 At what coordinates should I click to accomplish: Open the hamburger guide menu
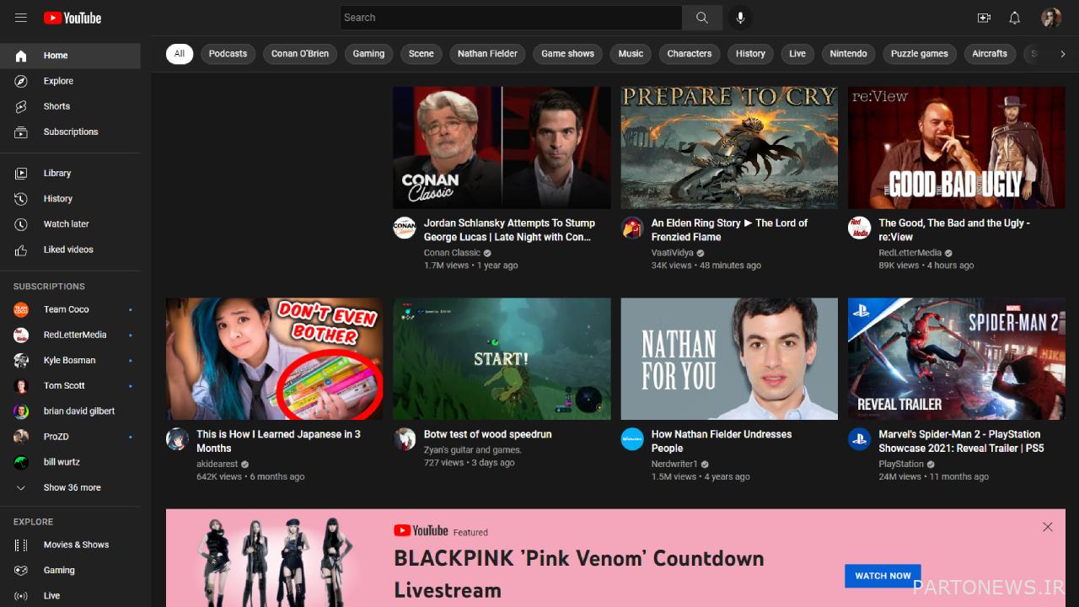pos(21,18)
